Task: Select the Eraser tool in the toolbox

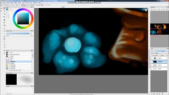Action: 4,11
